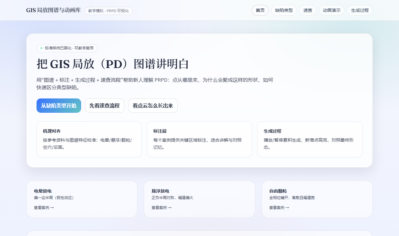The width and height of the screenshot is (399, 236).
Task: Click the 先看速查流程 button
Action: [104, 106]
